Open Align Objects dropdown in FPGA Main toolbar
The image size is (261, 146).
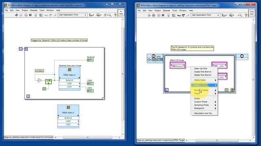[224, 15]
